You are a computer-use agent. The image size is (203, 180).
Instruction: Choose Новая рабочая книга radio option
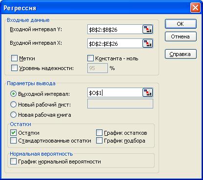13,115
